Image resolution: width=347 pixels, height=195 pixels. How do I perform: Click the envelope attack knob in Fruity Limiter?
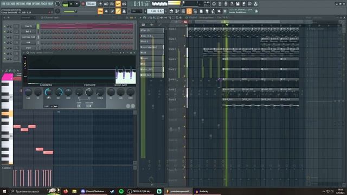pos(79,92)
